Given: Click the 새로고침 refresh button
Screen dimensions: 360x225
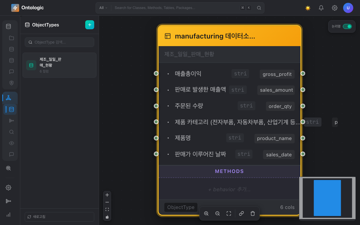Looking at the screenshot, I should [x=59, y=217].
